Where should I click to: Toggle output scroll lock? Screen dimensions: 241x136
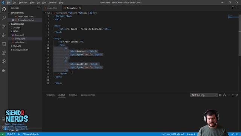click(x=224, y=95)
